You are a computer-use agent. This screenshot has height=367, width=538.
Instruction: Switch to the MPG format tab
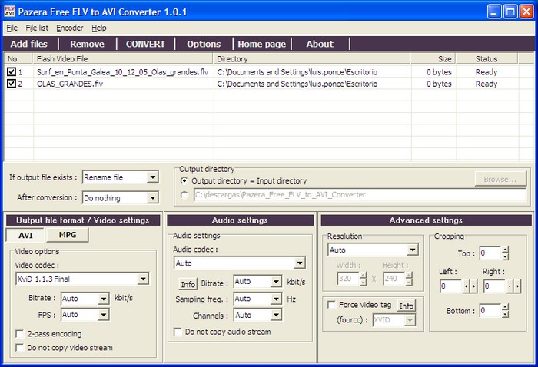click(68, 235)
